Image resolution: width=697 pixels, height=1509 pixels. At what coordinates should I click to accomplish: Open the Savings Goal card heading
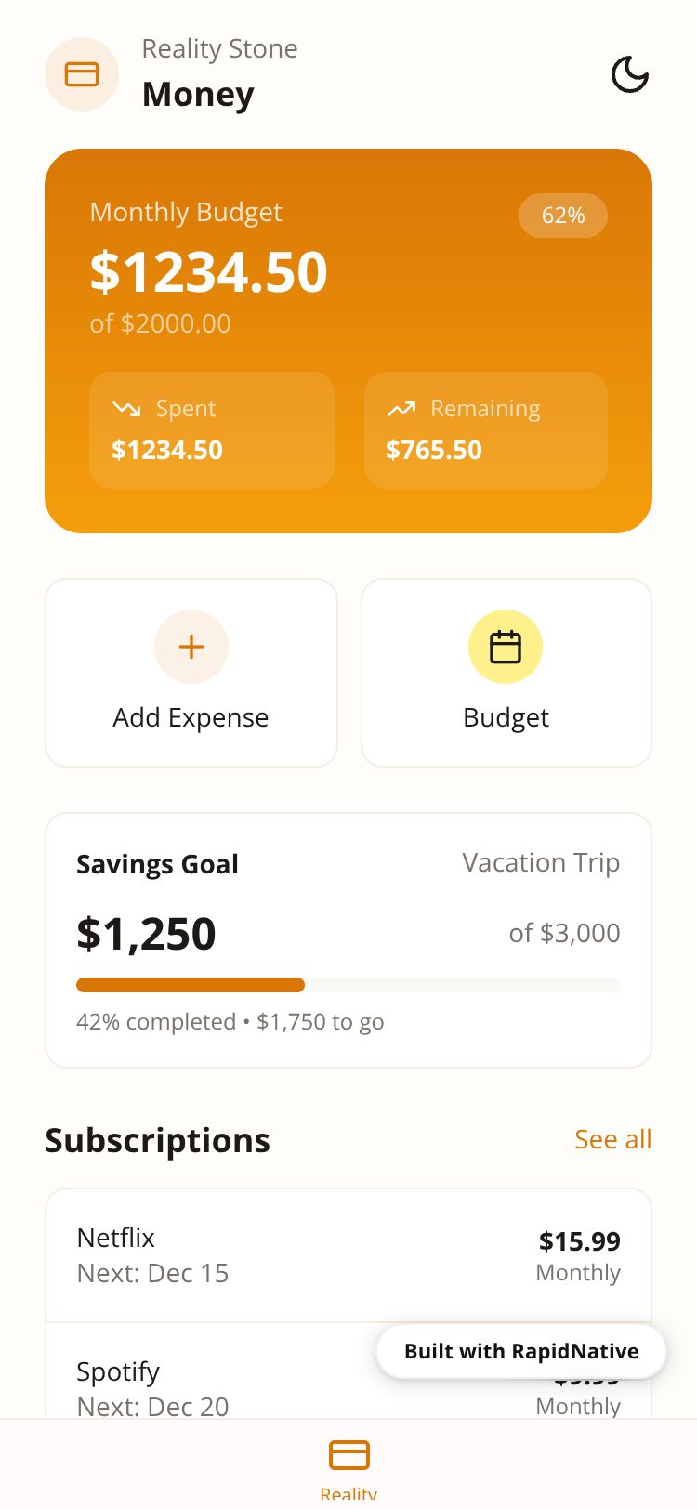click(157, 864)
